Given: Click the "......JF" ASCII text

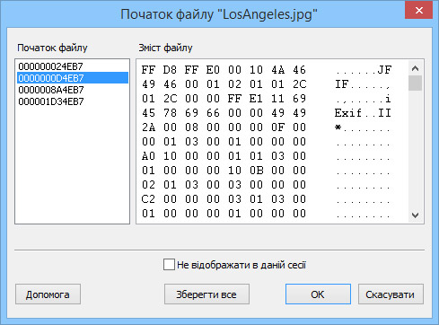Looking at the screenshot, I should coord(364,70).
